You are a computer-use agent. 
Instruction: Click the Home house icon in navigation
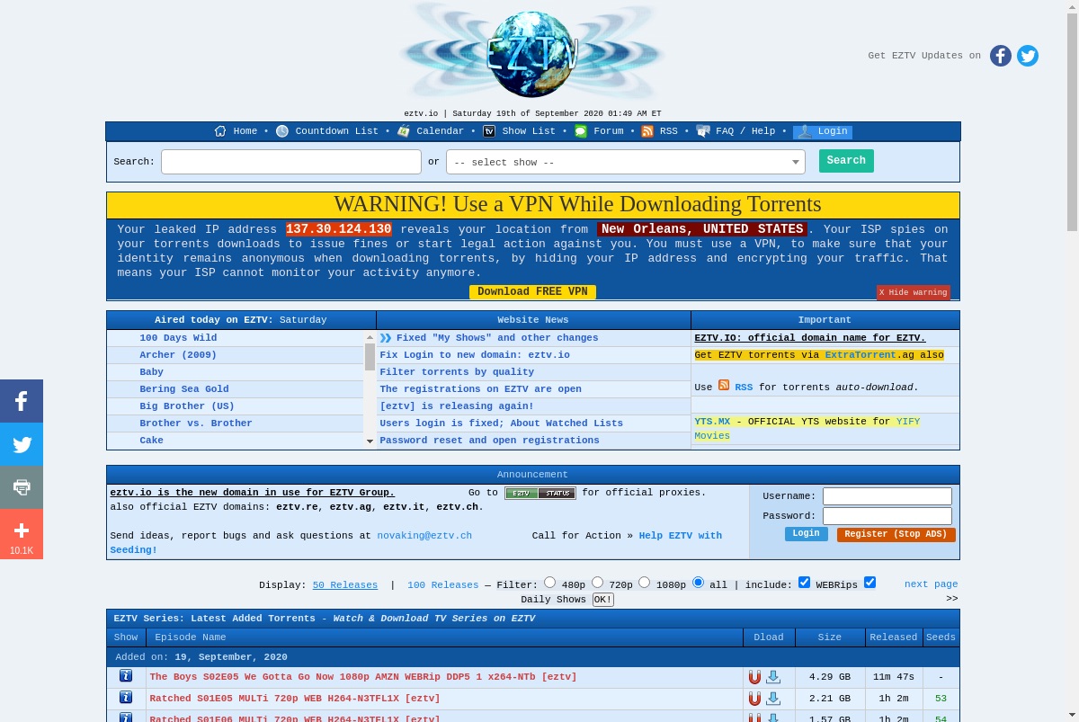[220, 131]
